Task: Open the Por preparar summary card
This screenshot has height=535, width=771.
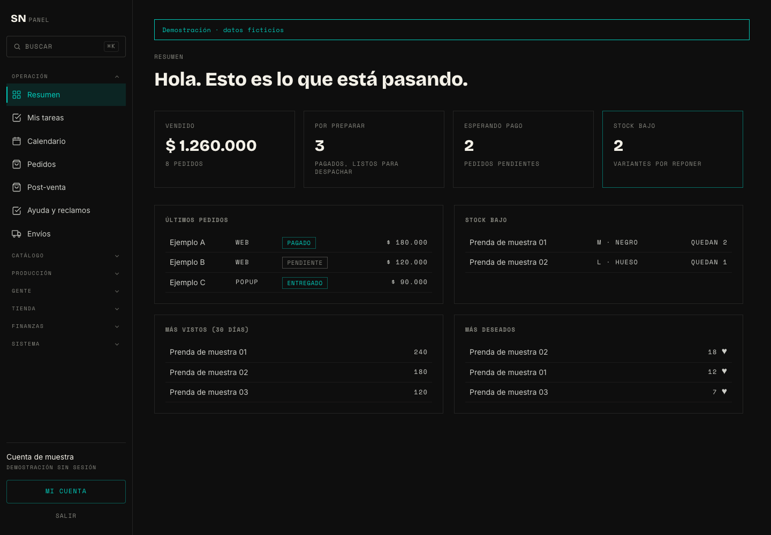Action: click(x=374, y=149)
